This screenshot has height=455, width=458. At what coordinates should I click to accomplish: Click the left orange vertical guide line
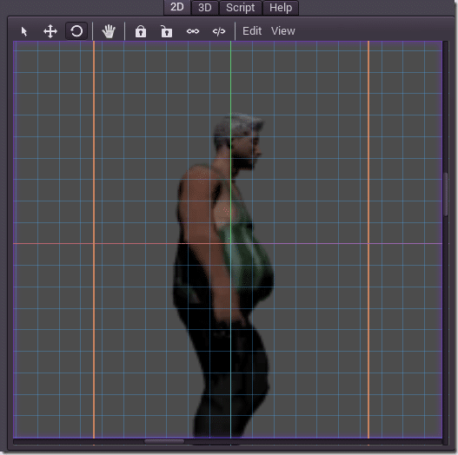click(94, 240)
